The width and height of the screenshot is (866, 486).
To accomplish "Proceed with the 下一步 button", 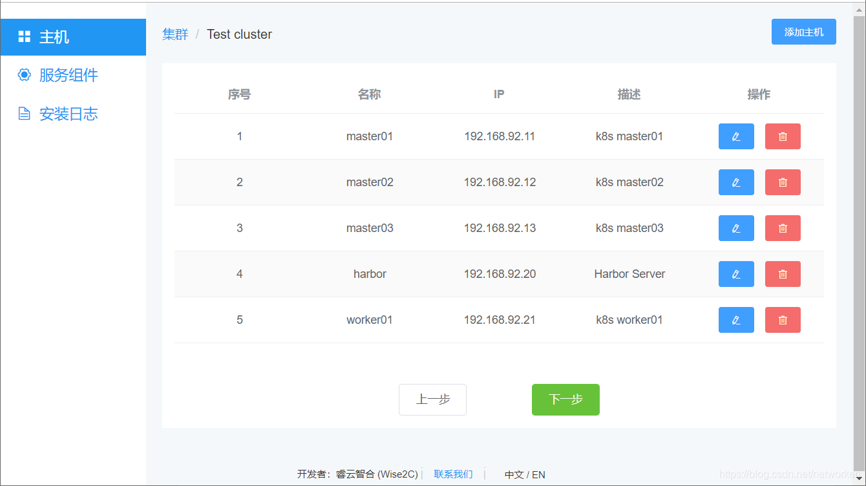I will [x=565, y=399].
